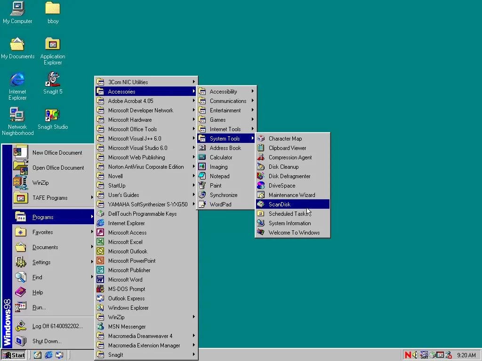Screen dimensions: 482x361
Task: Expand Communications submenu under Accessories
Action: point(226,101)
